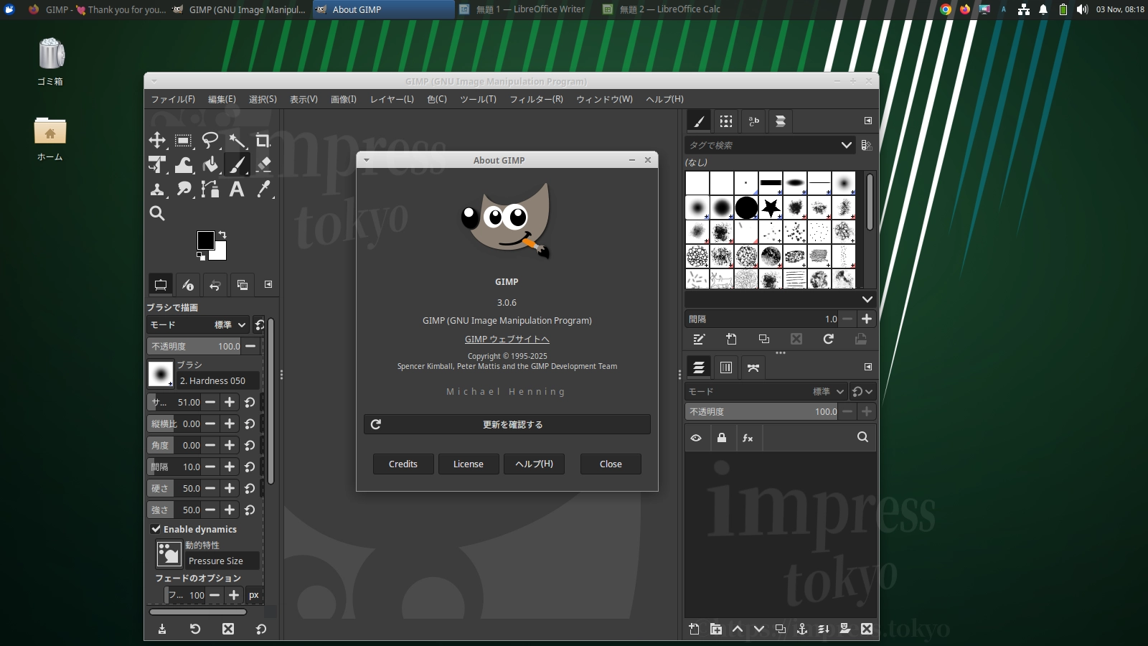Viewport: 1148px width, 646px height.
Task: Anchor floating layer icon
Action: point(802,629)
